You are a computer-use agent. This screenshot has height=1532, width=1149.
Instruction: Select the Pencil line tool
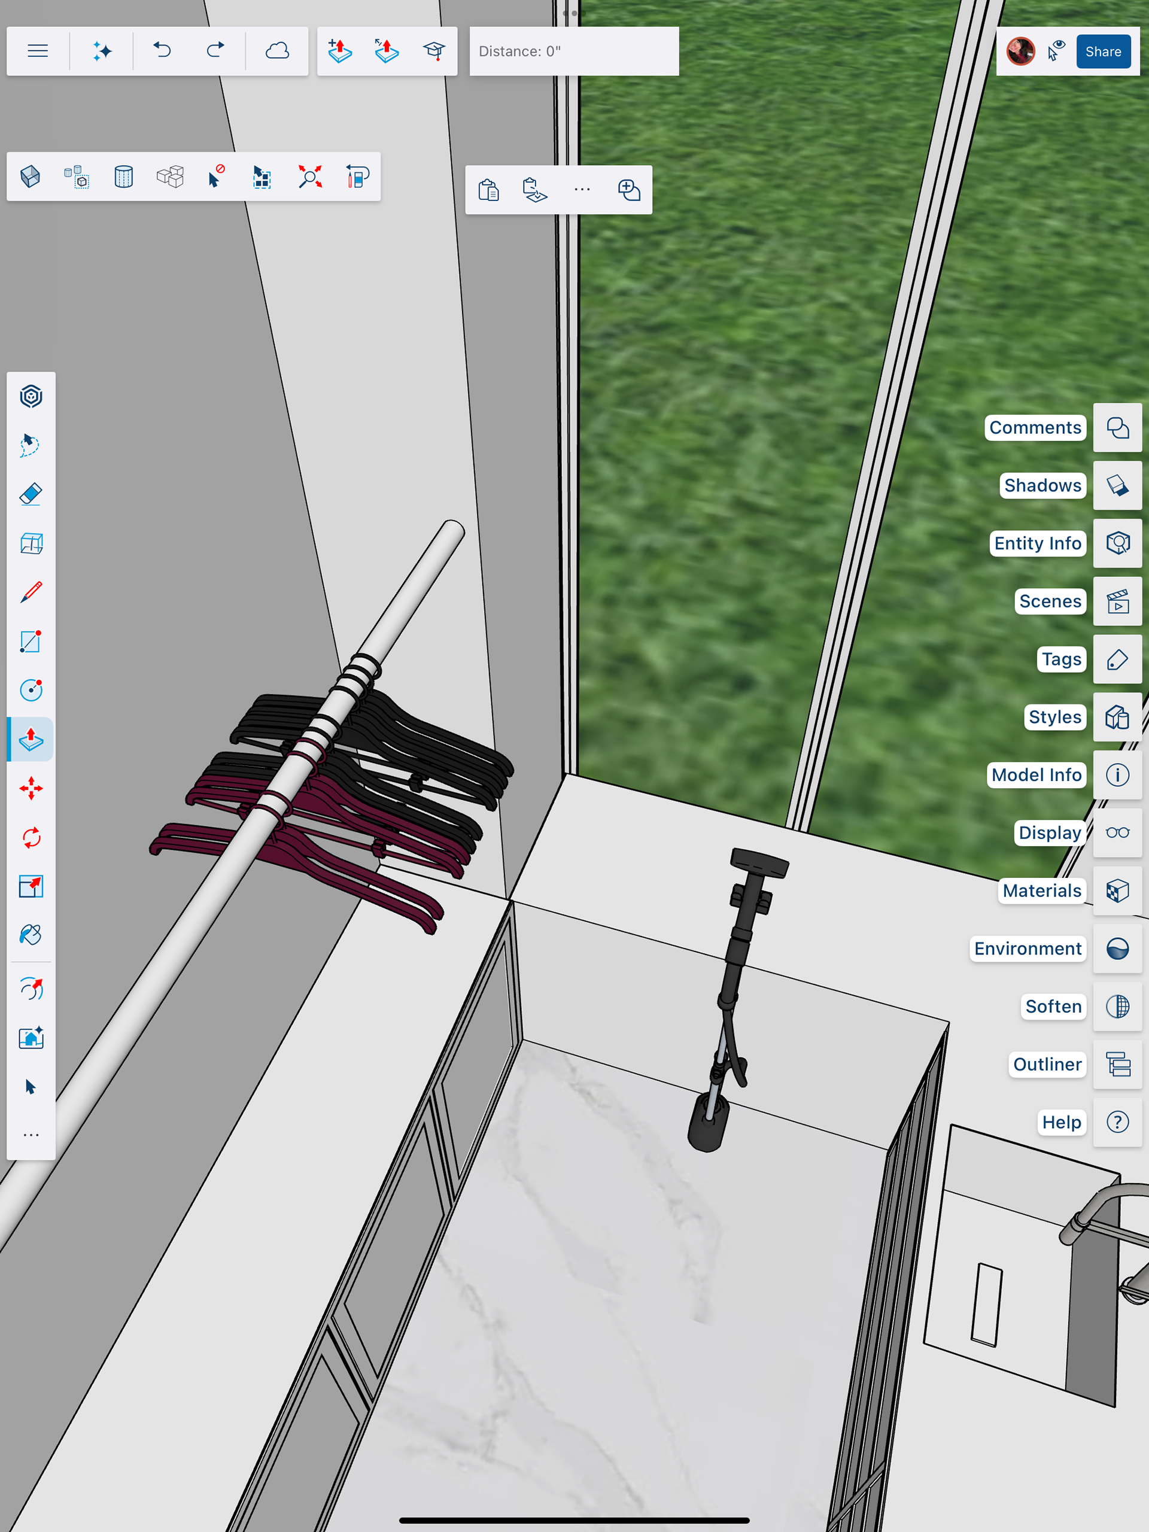(x=31, y=592)
